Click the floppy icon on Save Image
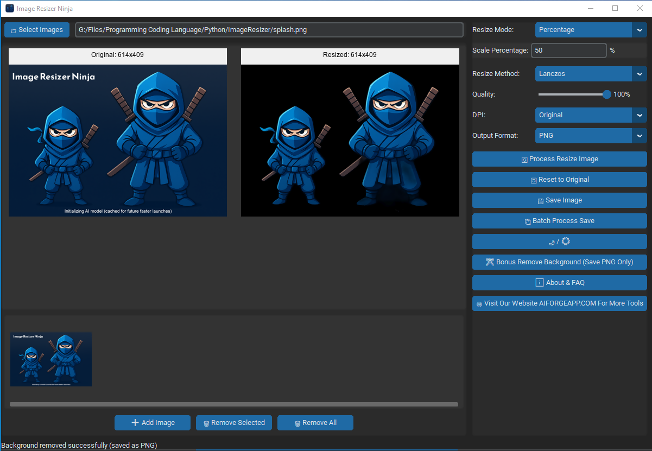652x451 pixels. 541,201
